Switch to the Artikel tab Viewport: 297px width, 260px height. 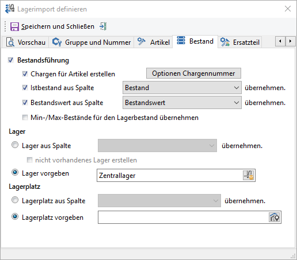pyautogui.click(x=153, y=42)
